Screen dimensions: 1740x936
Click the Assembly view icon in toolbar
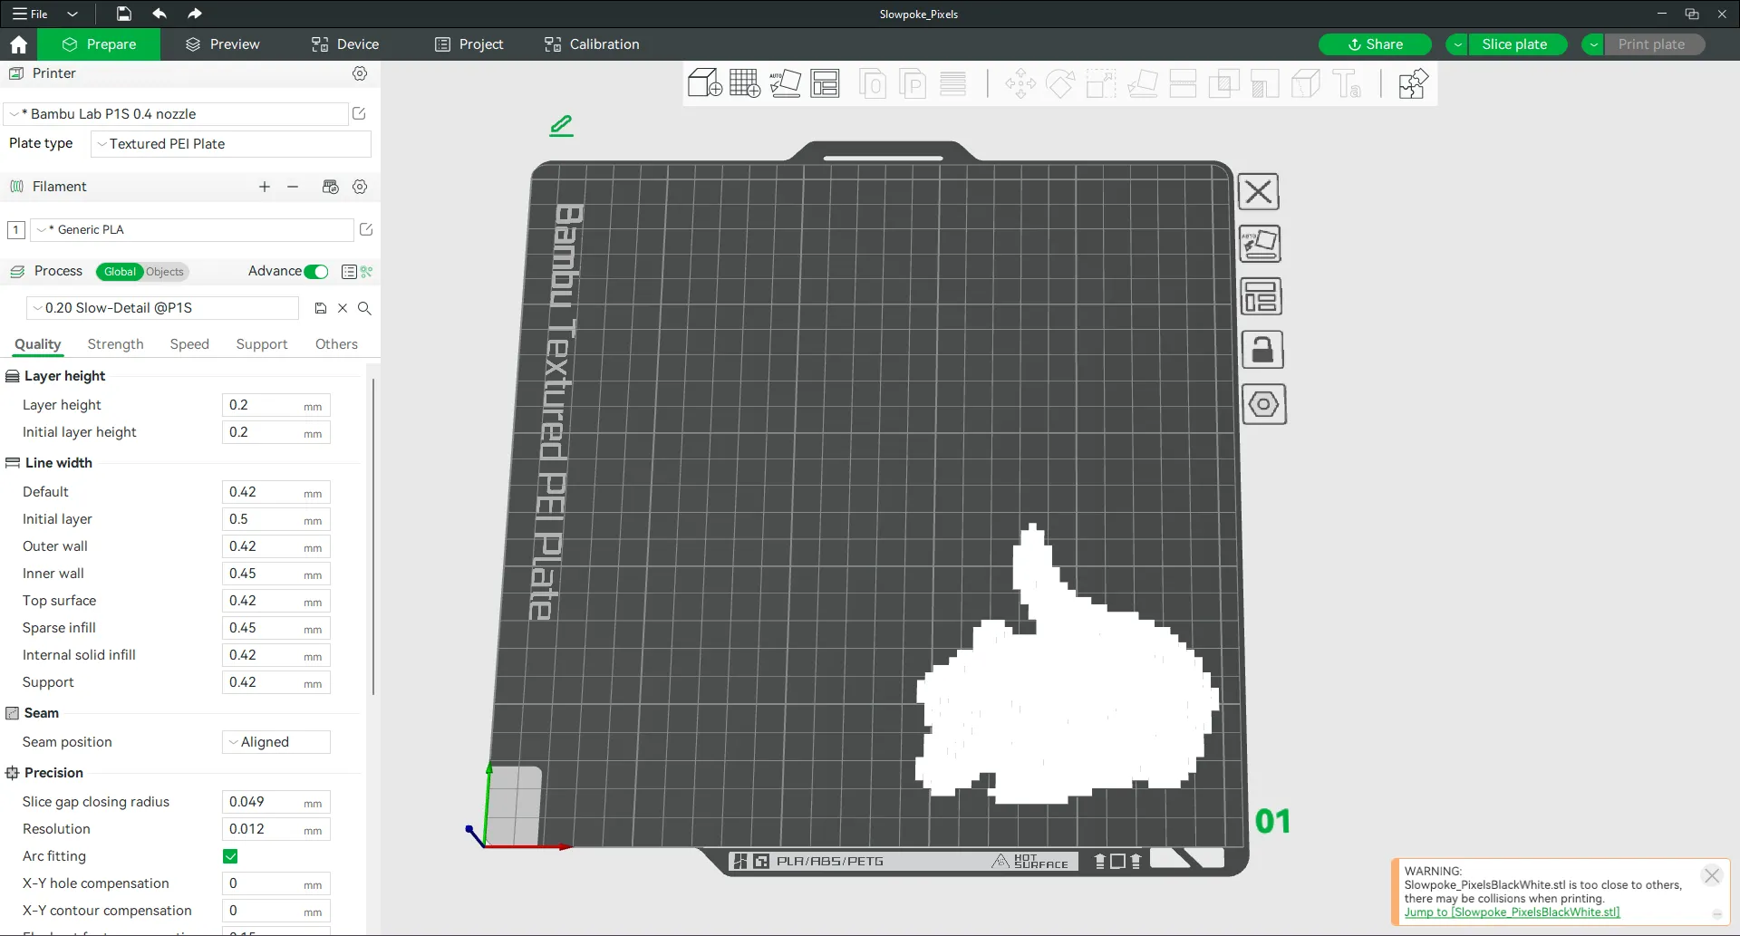pyautogui.click(x=1413, y=83)
